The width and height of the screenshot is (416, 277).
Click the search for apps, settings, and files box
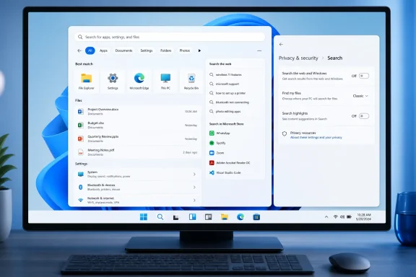tap(170, 37)
